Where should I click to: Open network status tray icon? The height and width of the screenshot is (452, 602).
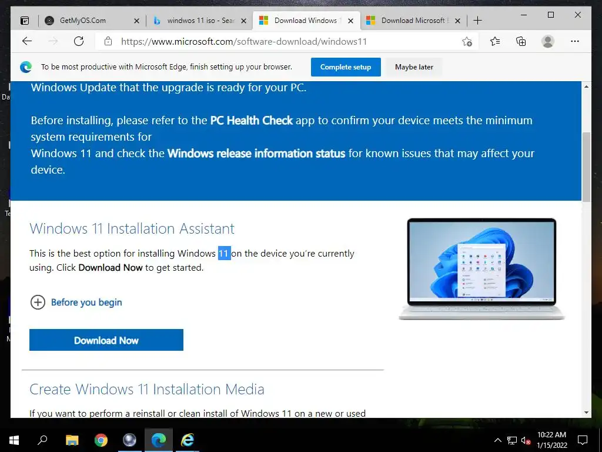[512, 440]
